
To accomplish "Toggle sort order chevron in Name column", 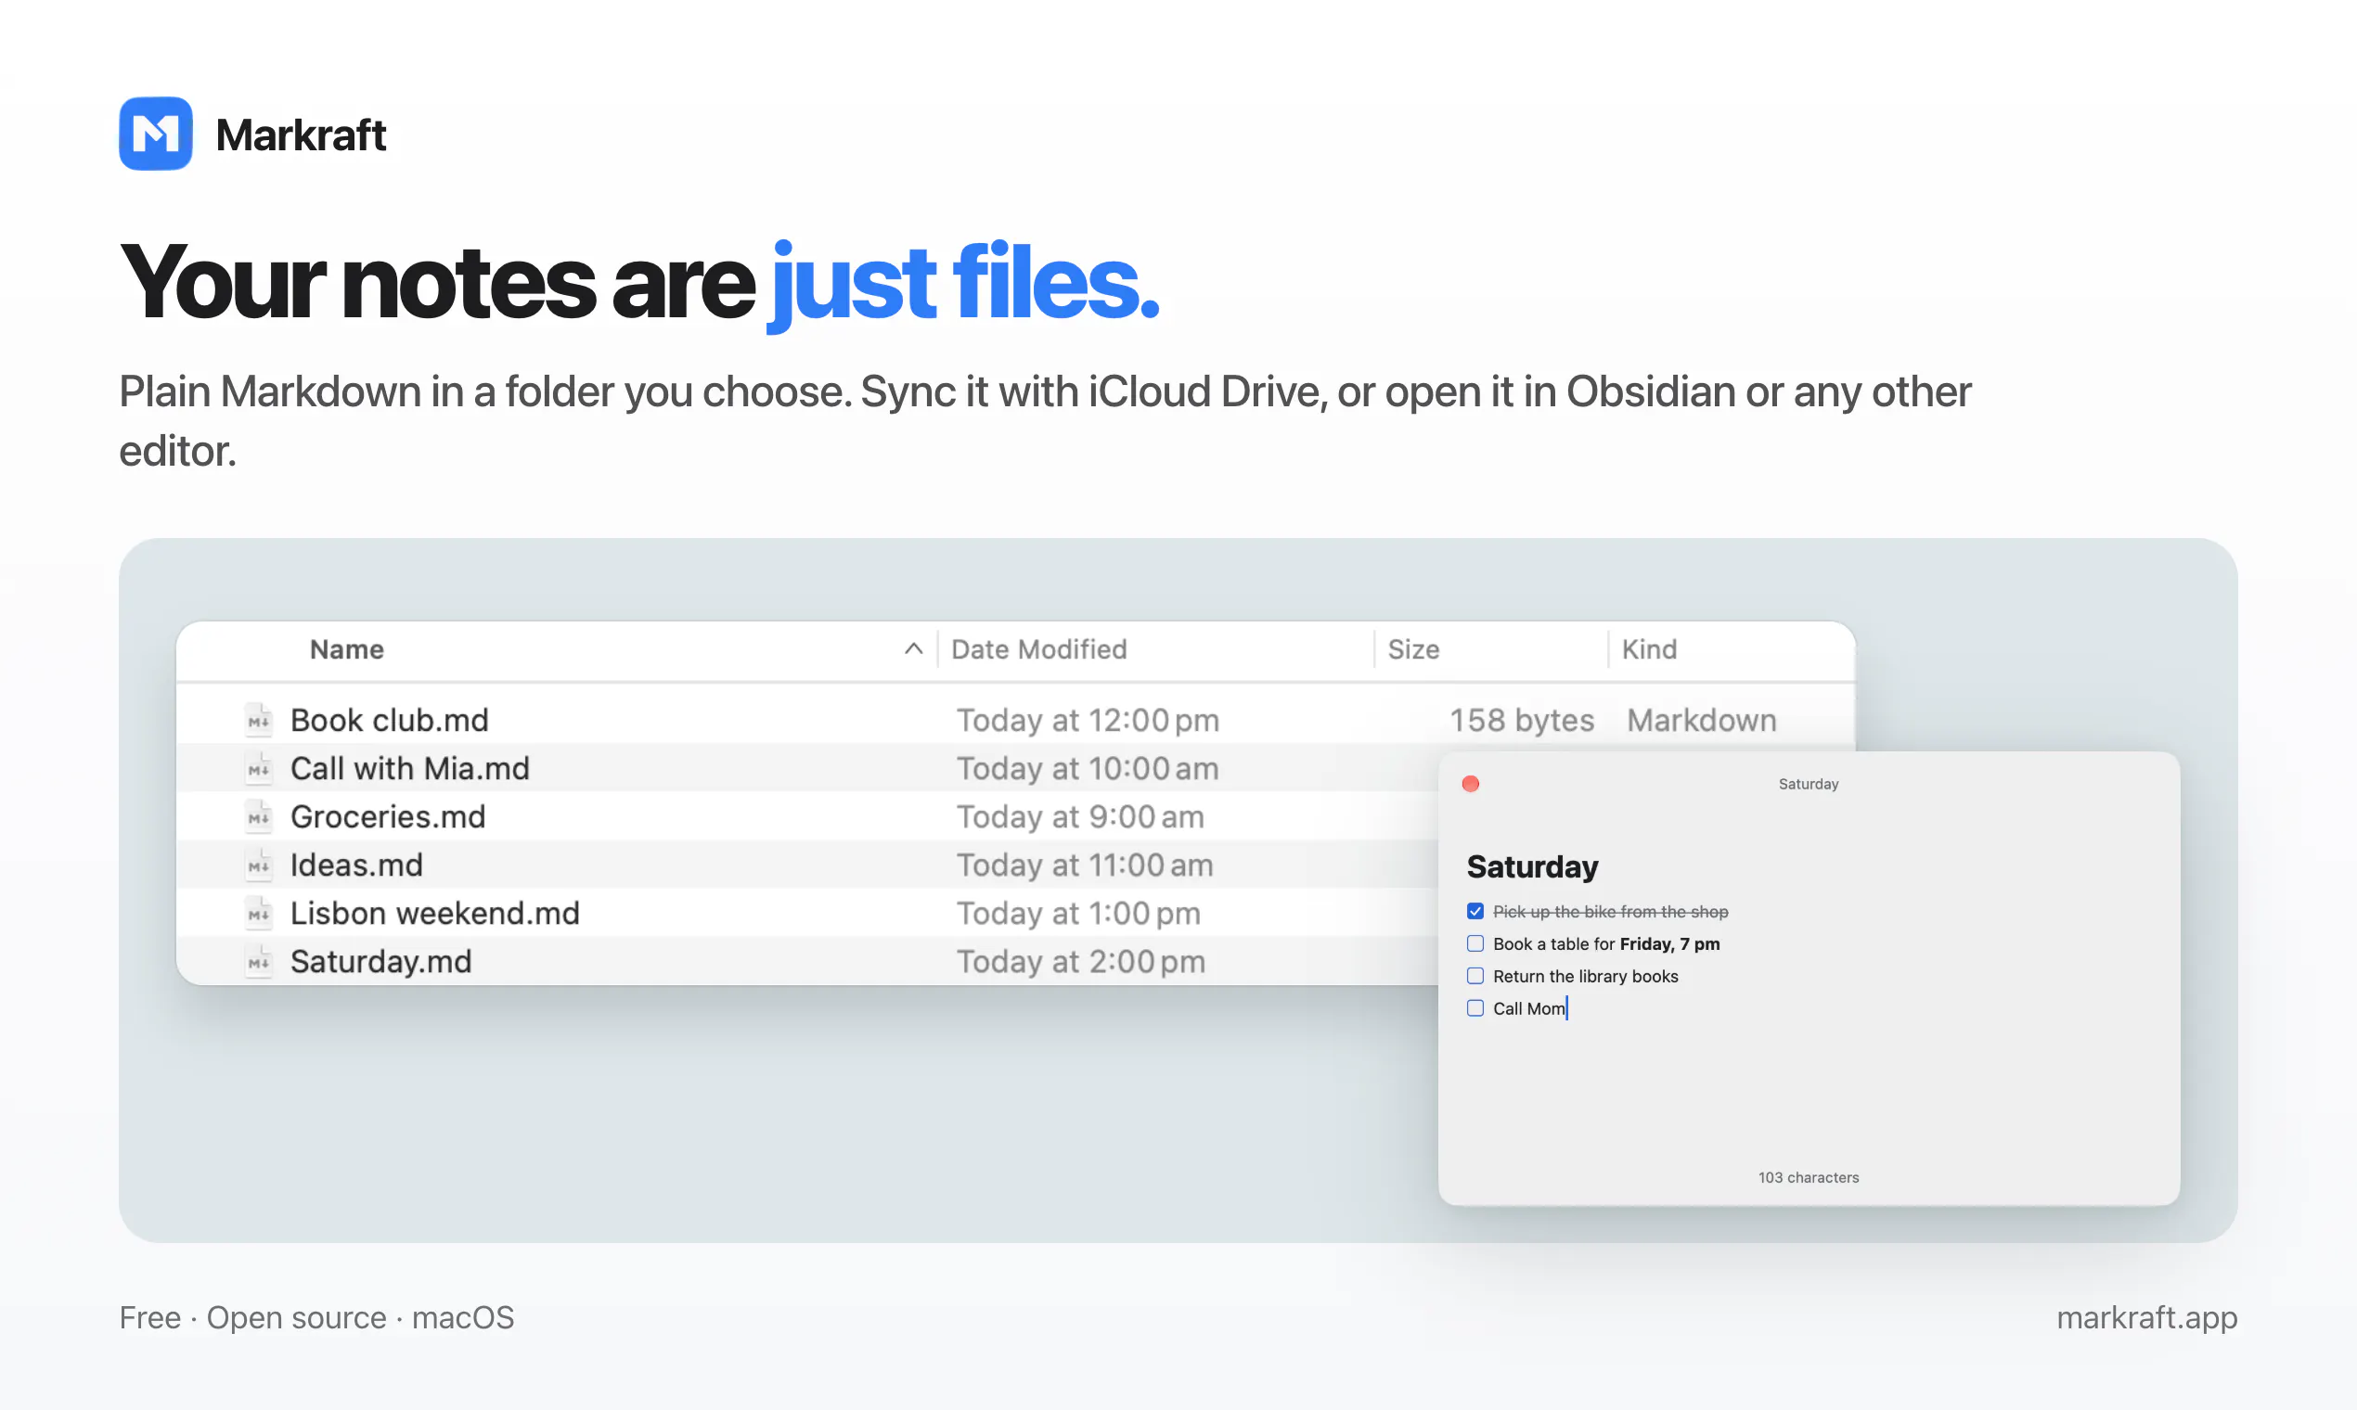I will coord(913,649).
